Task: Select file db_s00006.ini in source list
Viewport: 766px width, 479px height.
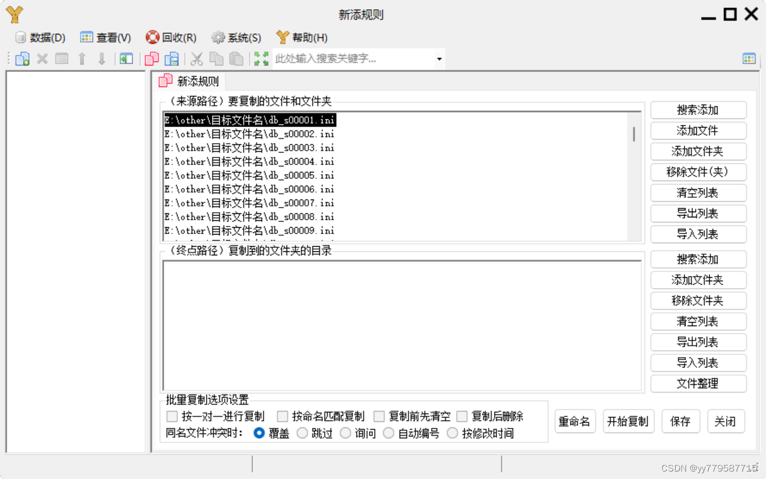Action: pyautogui.click(x=250, y=189)
